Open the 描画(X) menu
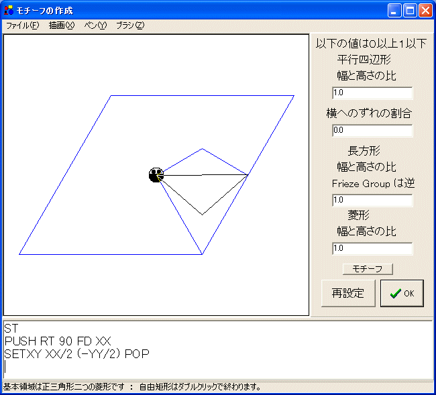The height and width of the screenshot is (395, 436). (x=62, y=25)
